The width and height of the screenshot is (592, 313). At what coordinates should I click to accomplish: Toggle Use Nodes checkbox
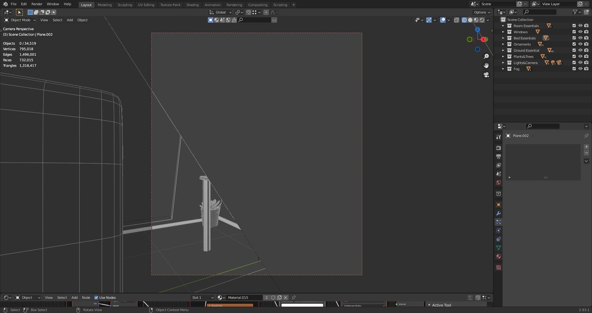point(96,298)
